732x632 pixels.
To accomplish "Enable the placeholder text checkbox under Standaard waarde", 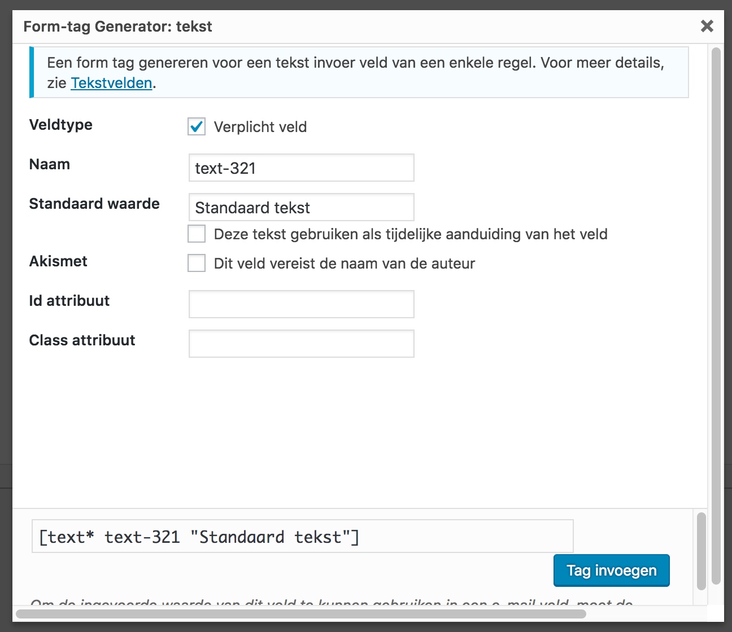I will [197, 234].
